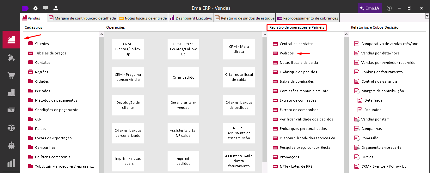Open the tabs overflow dropdown arrow
This screenshot has width=430, height=173.
pos(427,16)
